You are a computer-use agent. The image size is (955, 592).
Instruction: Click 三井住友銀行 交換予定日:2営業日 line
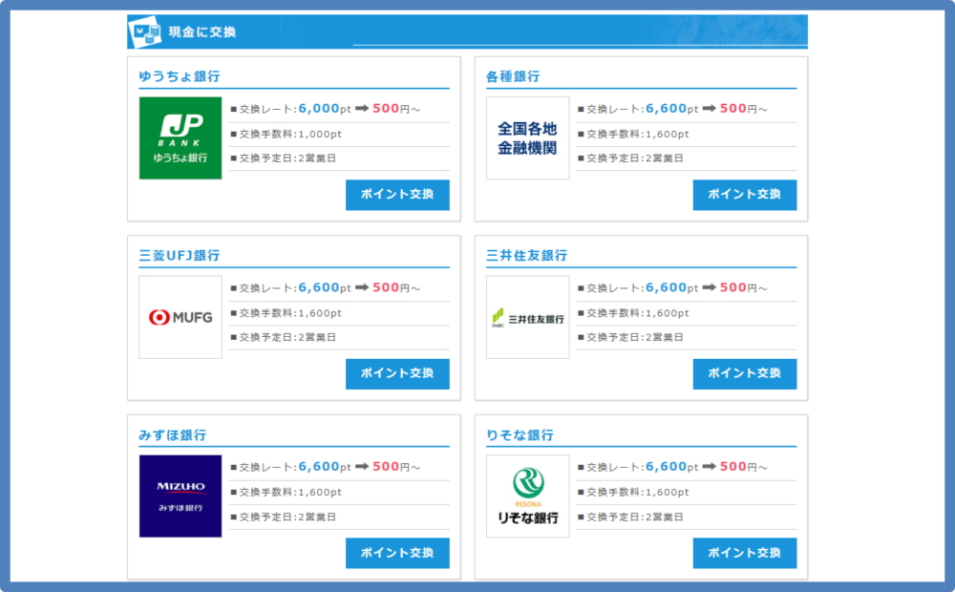(x=630, y=337)
